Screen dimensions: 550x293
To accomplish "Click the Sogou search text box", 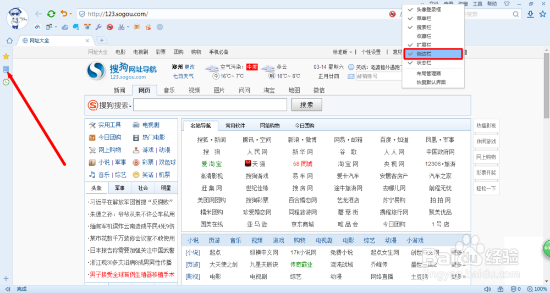I will pyautogui.click(x=210, y=105).
